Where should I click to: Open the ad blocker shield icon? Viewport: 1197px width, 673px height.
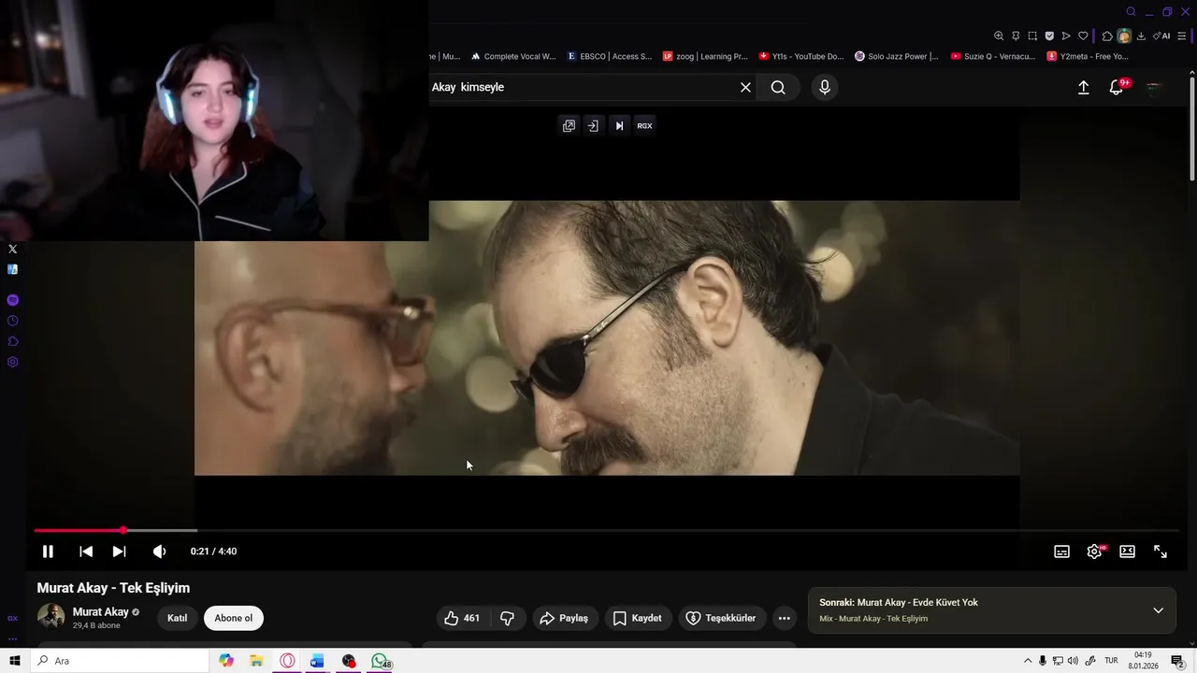coord(1049,36)
